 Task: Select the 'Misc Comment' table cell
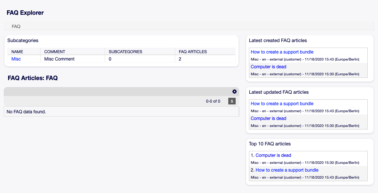(59, 59)
